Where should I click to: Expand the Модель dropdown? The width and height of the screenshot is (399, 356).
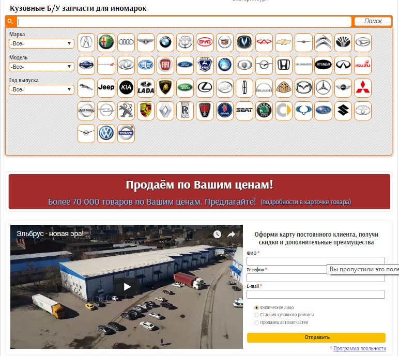click(x=41, y=67)
